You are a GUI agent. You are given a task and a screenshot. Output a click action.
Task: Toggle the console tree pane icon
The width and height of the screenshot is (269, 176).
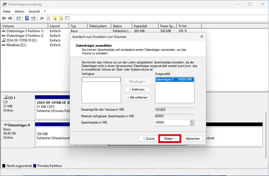(18, 18)
